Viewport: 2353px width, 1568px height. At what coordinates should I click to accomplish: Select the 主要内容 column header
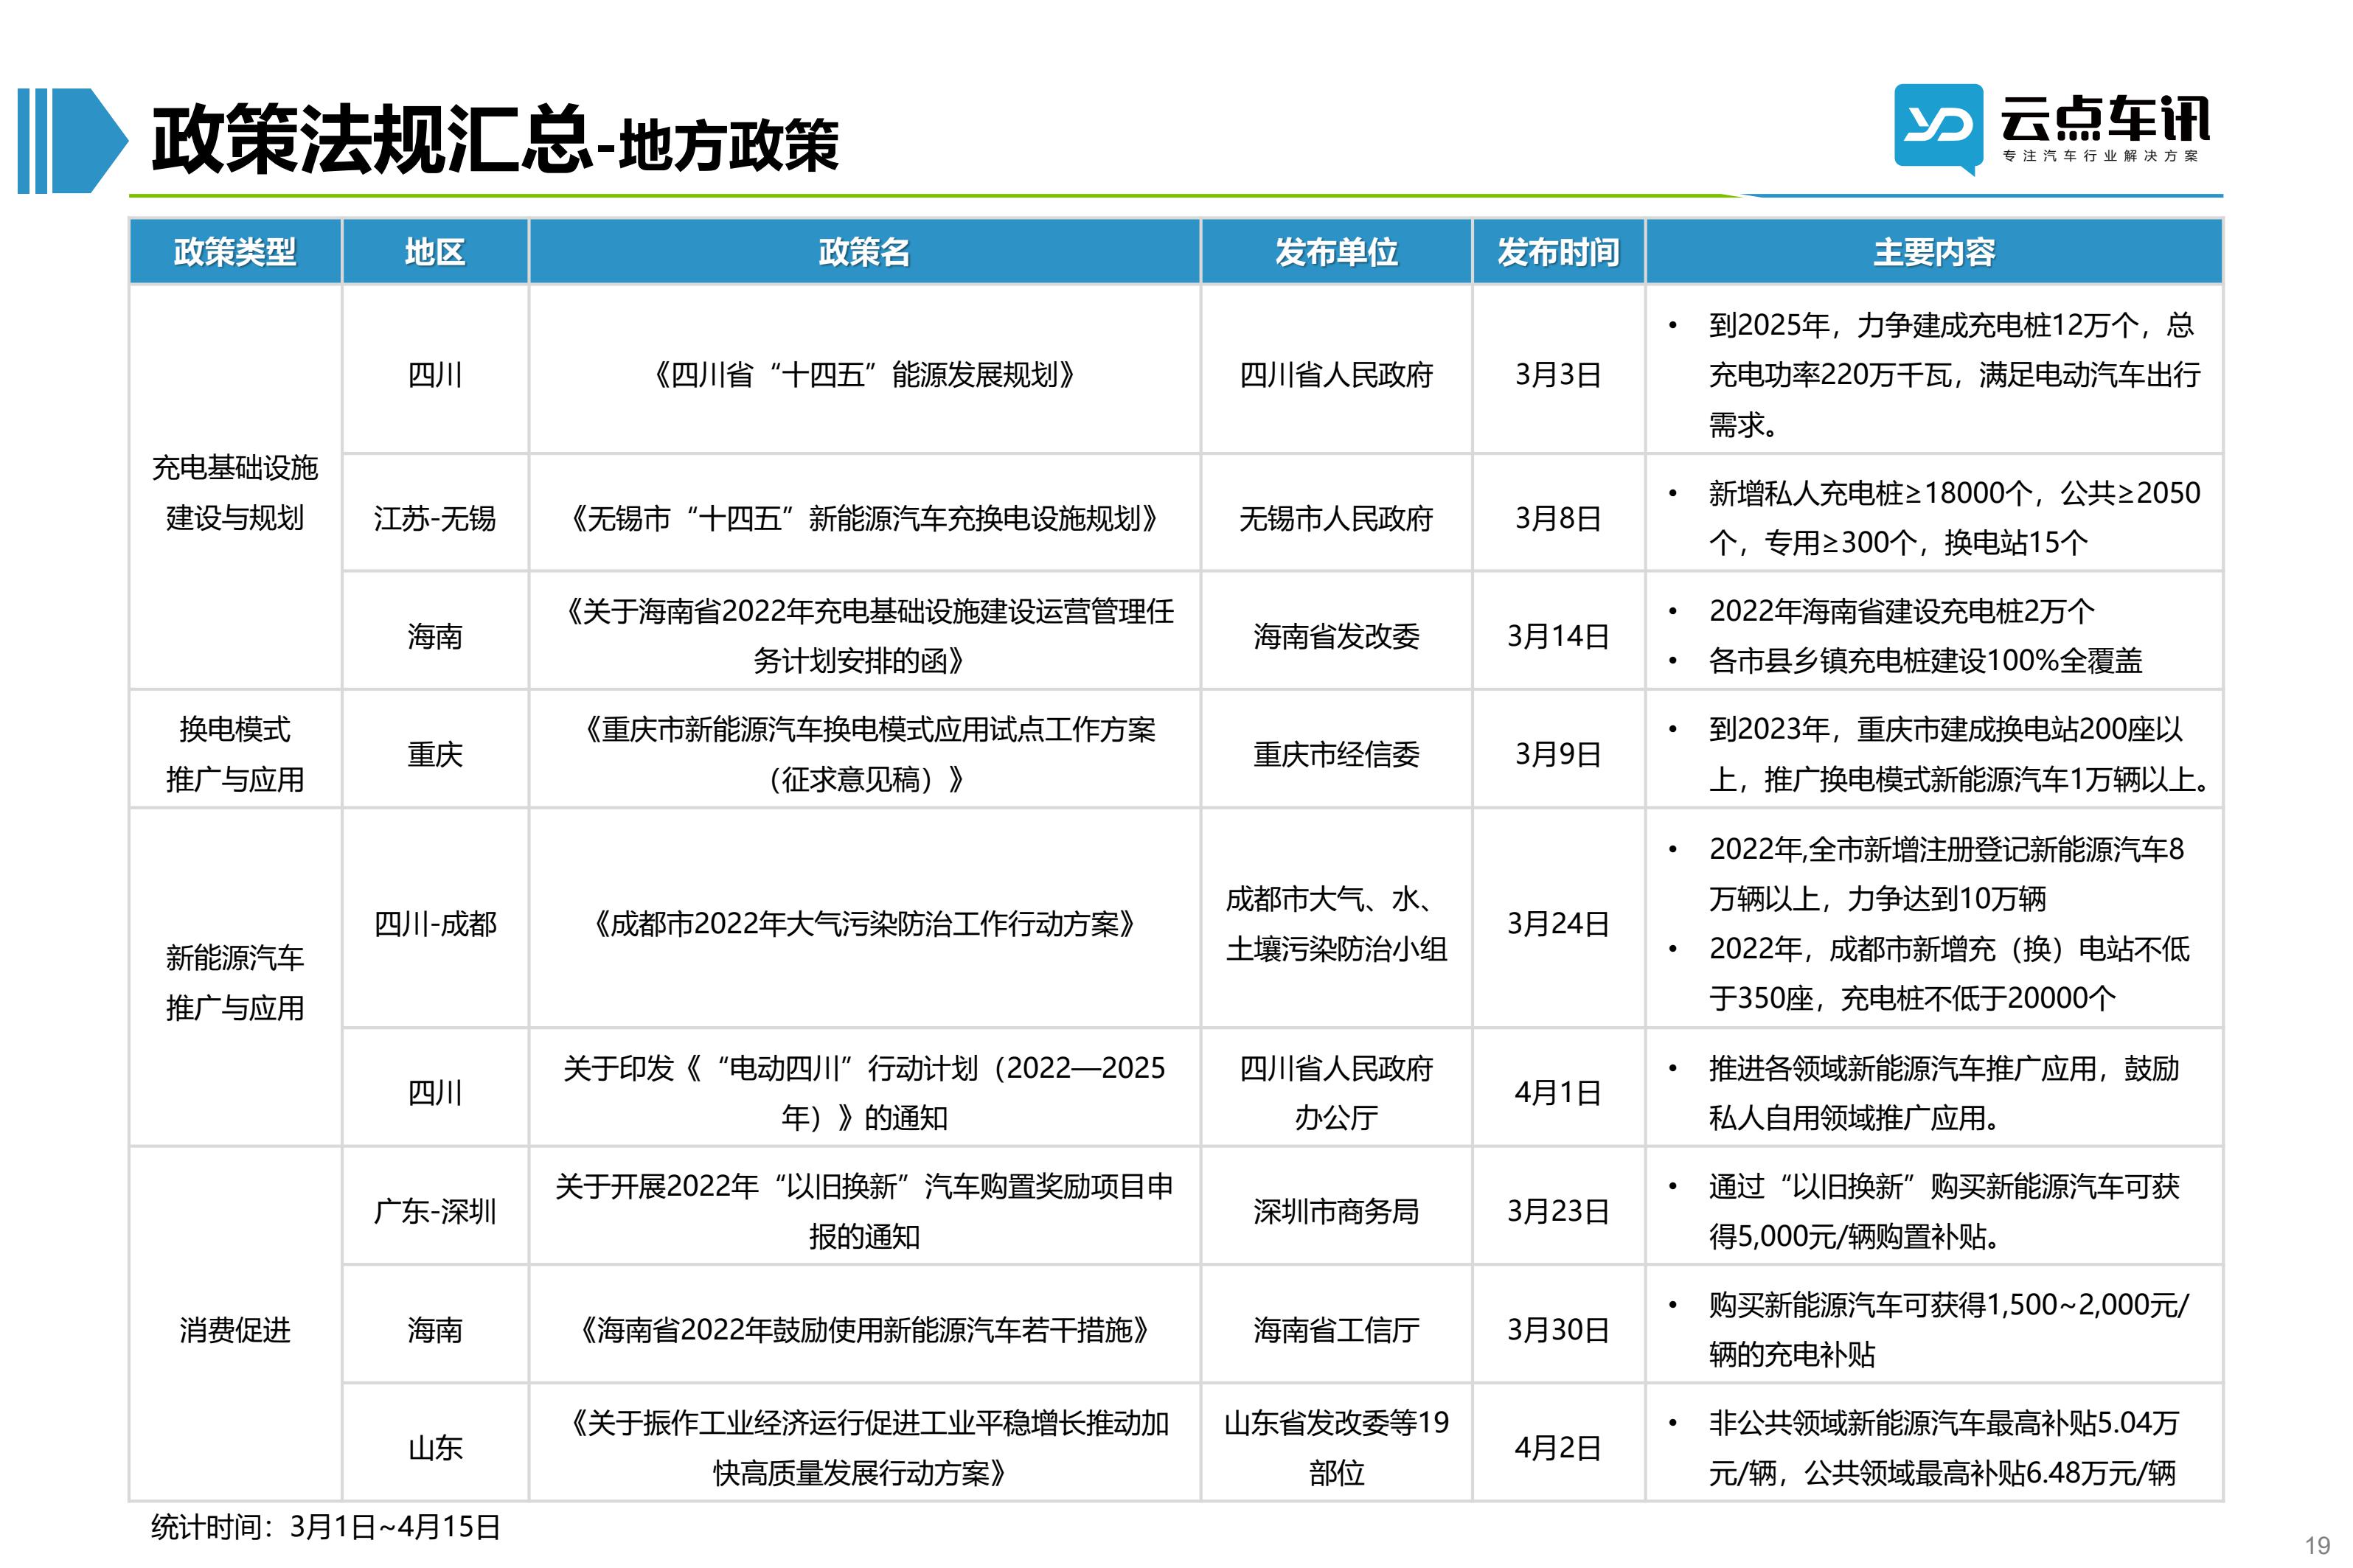pyautogui.click(x=1934, y=252)
